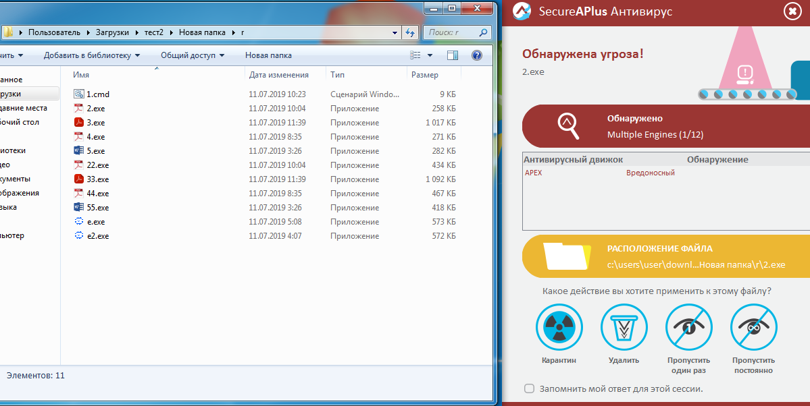This screenshot has width=810, height=406.
Task: Select the 2.exe file icon
Action: [x=78, y=109]
